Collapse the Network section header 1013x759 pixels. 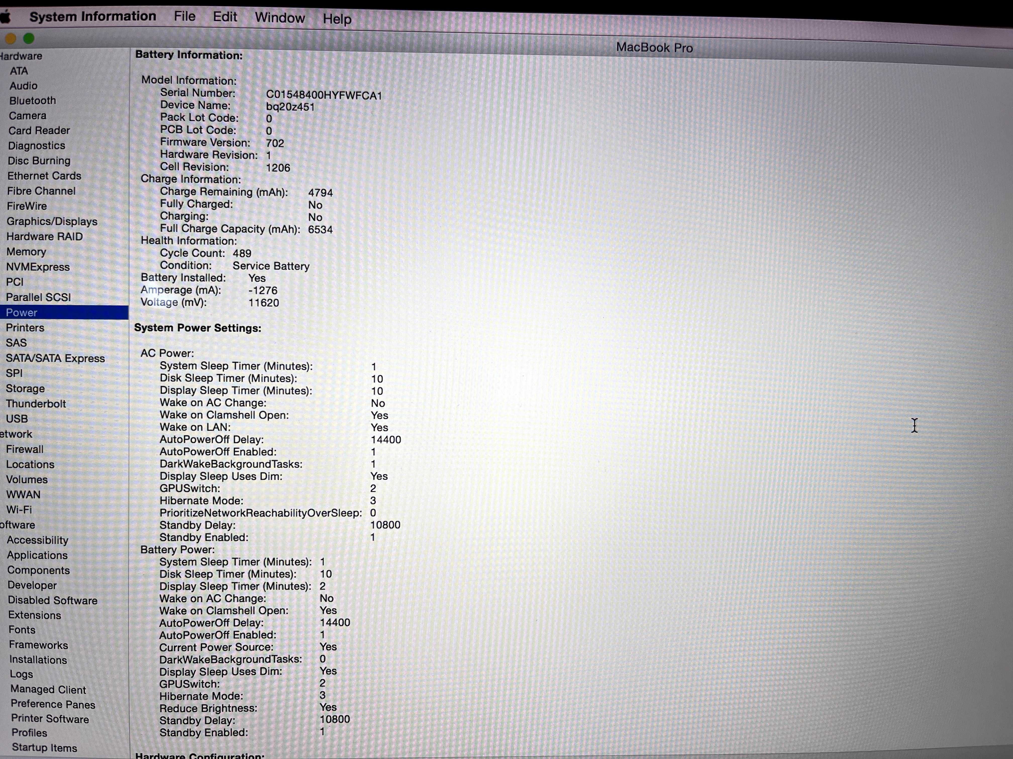tap(16, 434)
